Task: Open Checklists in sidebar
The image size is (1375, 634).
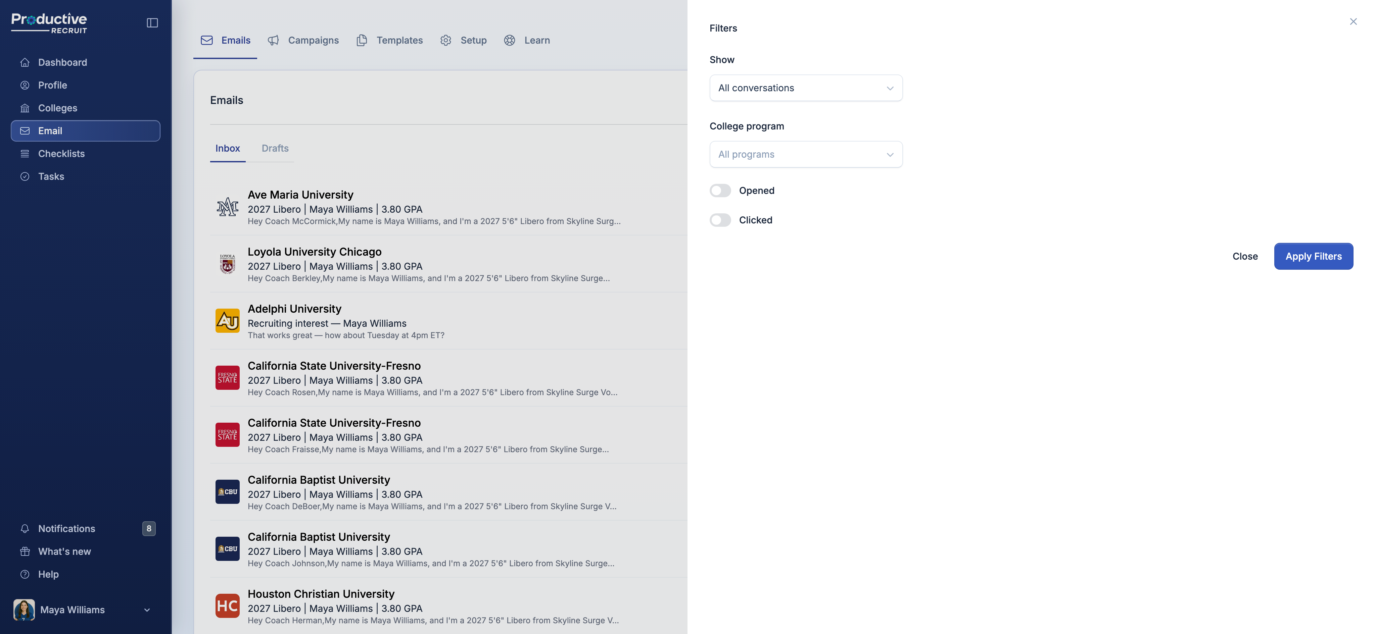Action: [x=85, y=154]
